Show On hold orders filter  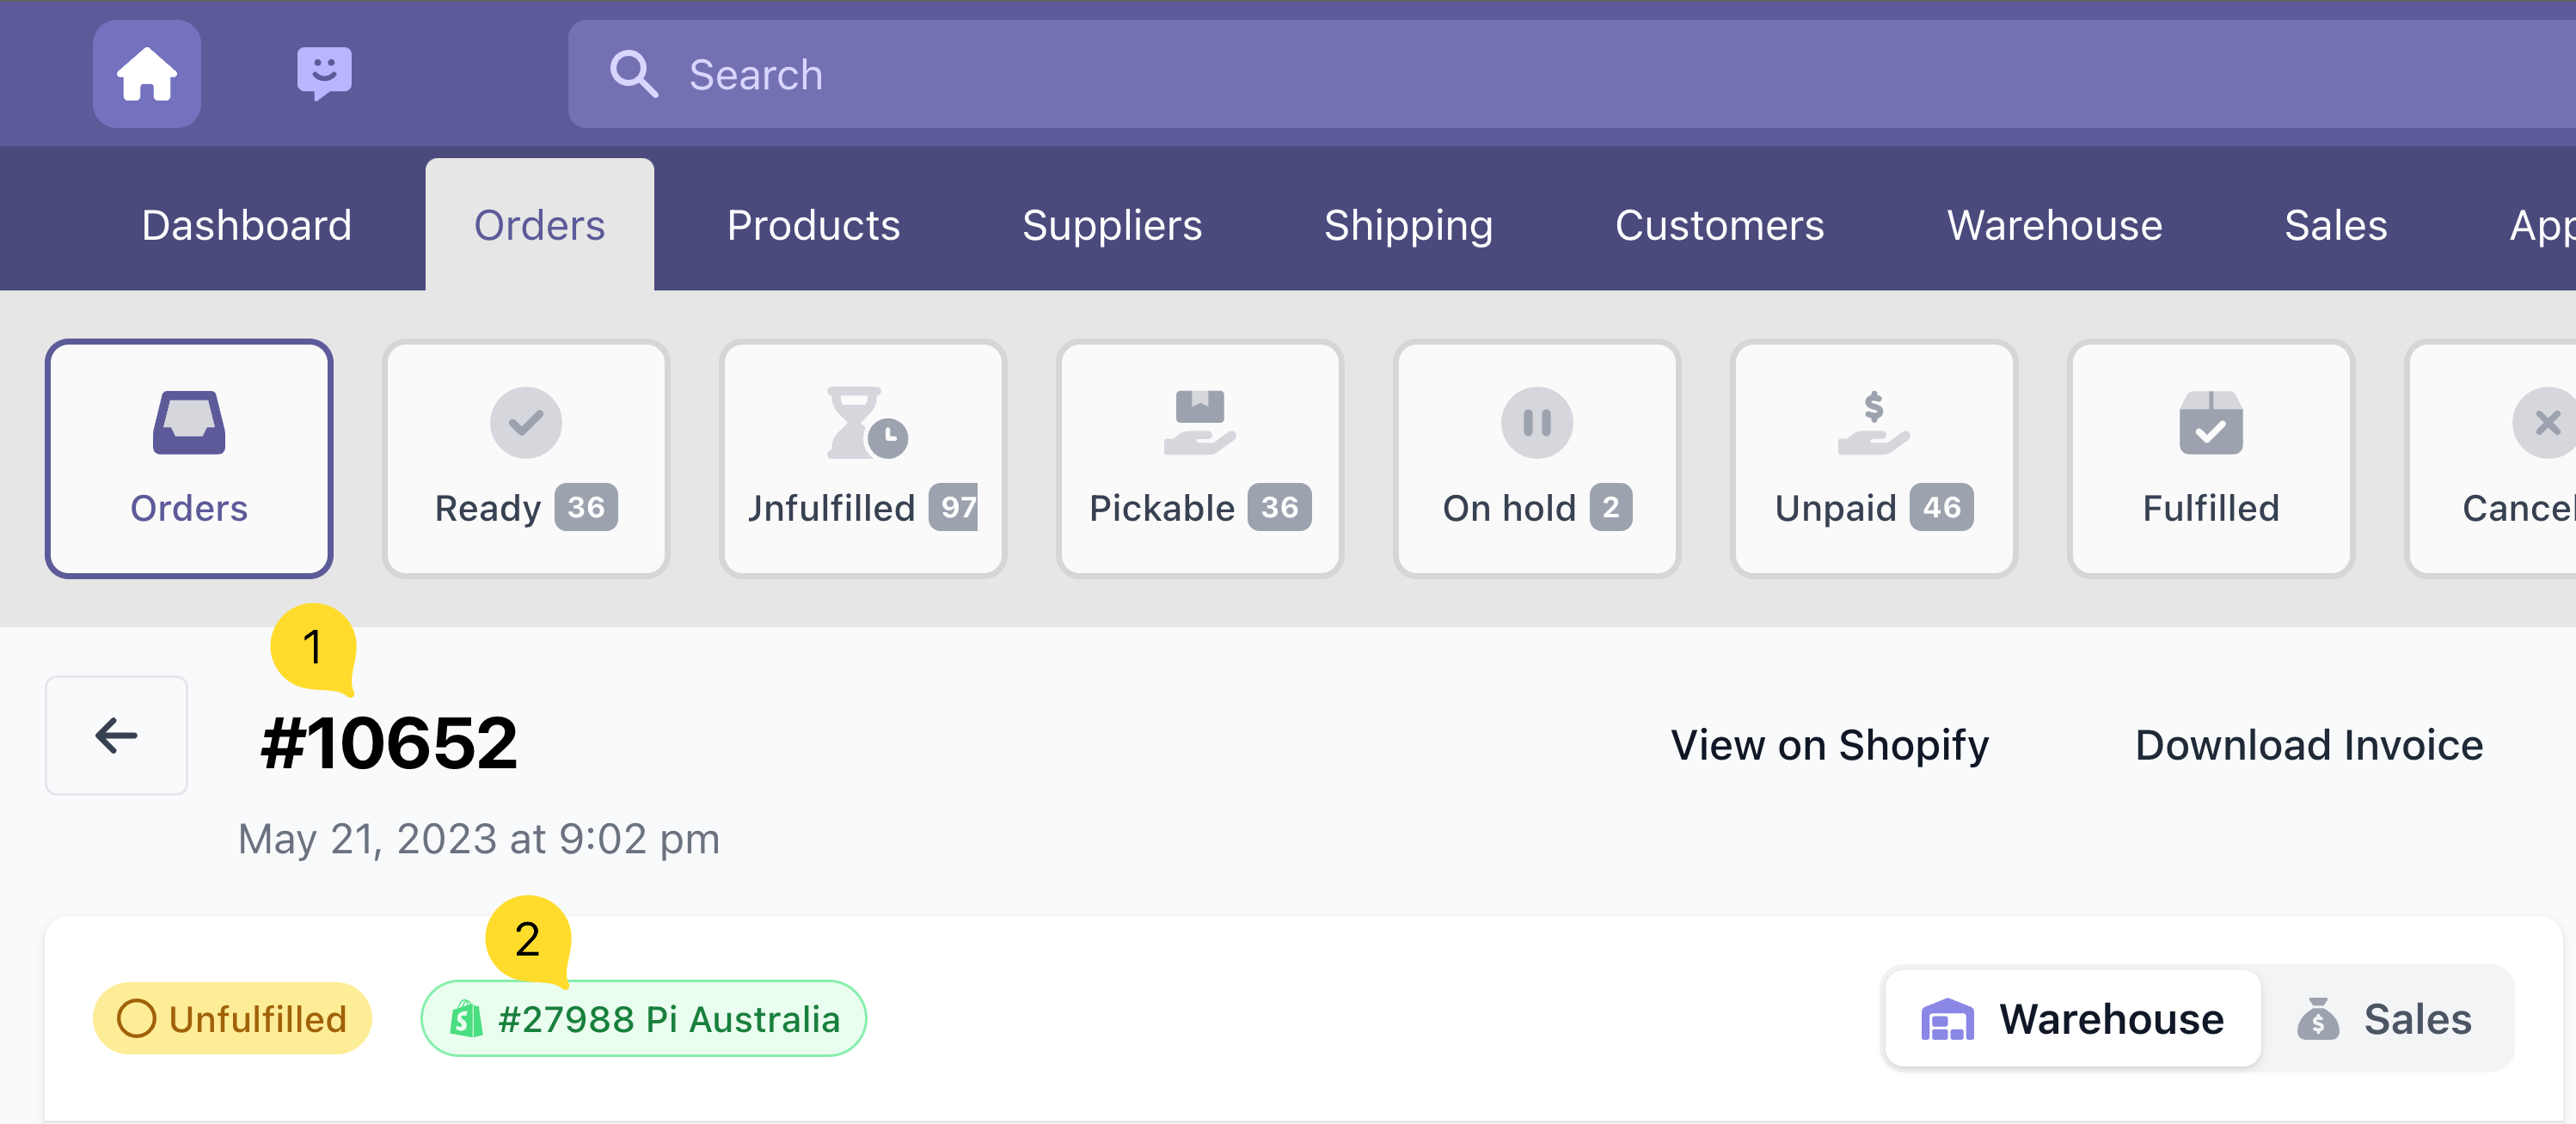coord(1536,459)
